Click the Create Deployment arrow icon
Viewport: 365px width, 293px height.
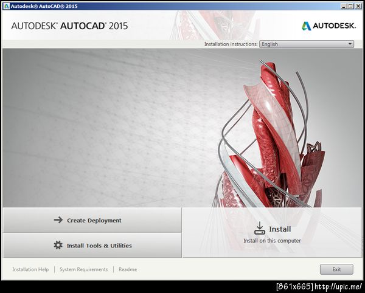tap(58, 220)
